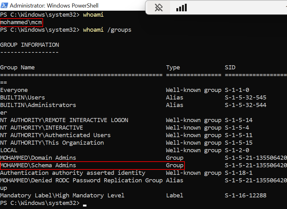Click the GROUP INFORMATION heading
This screenshot has height=209, width=287.
[30, 45]
